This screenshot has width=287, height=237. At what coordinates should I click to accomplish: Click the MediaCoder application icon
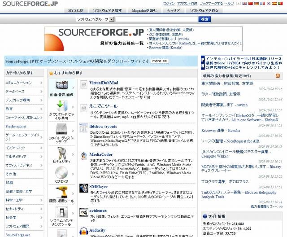[x=83, y=156]
